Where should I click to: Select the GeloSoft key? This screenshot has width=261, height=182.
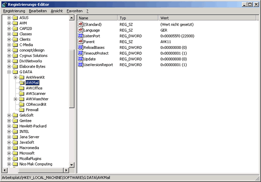click(27, 115)
